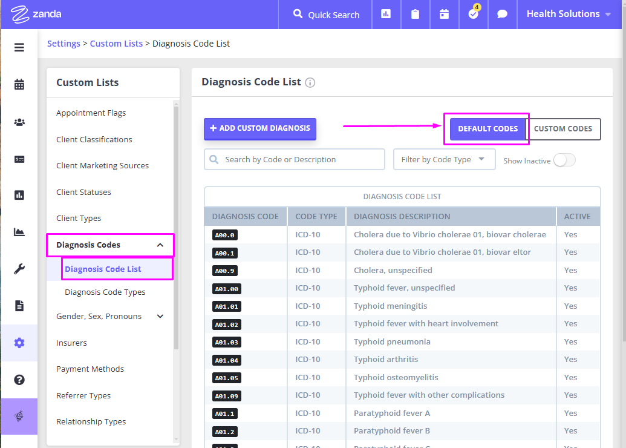This screenshot has height=448, width=626.
Task: Open reports via the sidebar bar-chart icon
Action: click(x=19, y=195)
